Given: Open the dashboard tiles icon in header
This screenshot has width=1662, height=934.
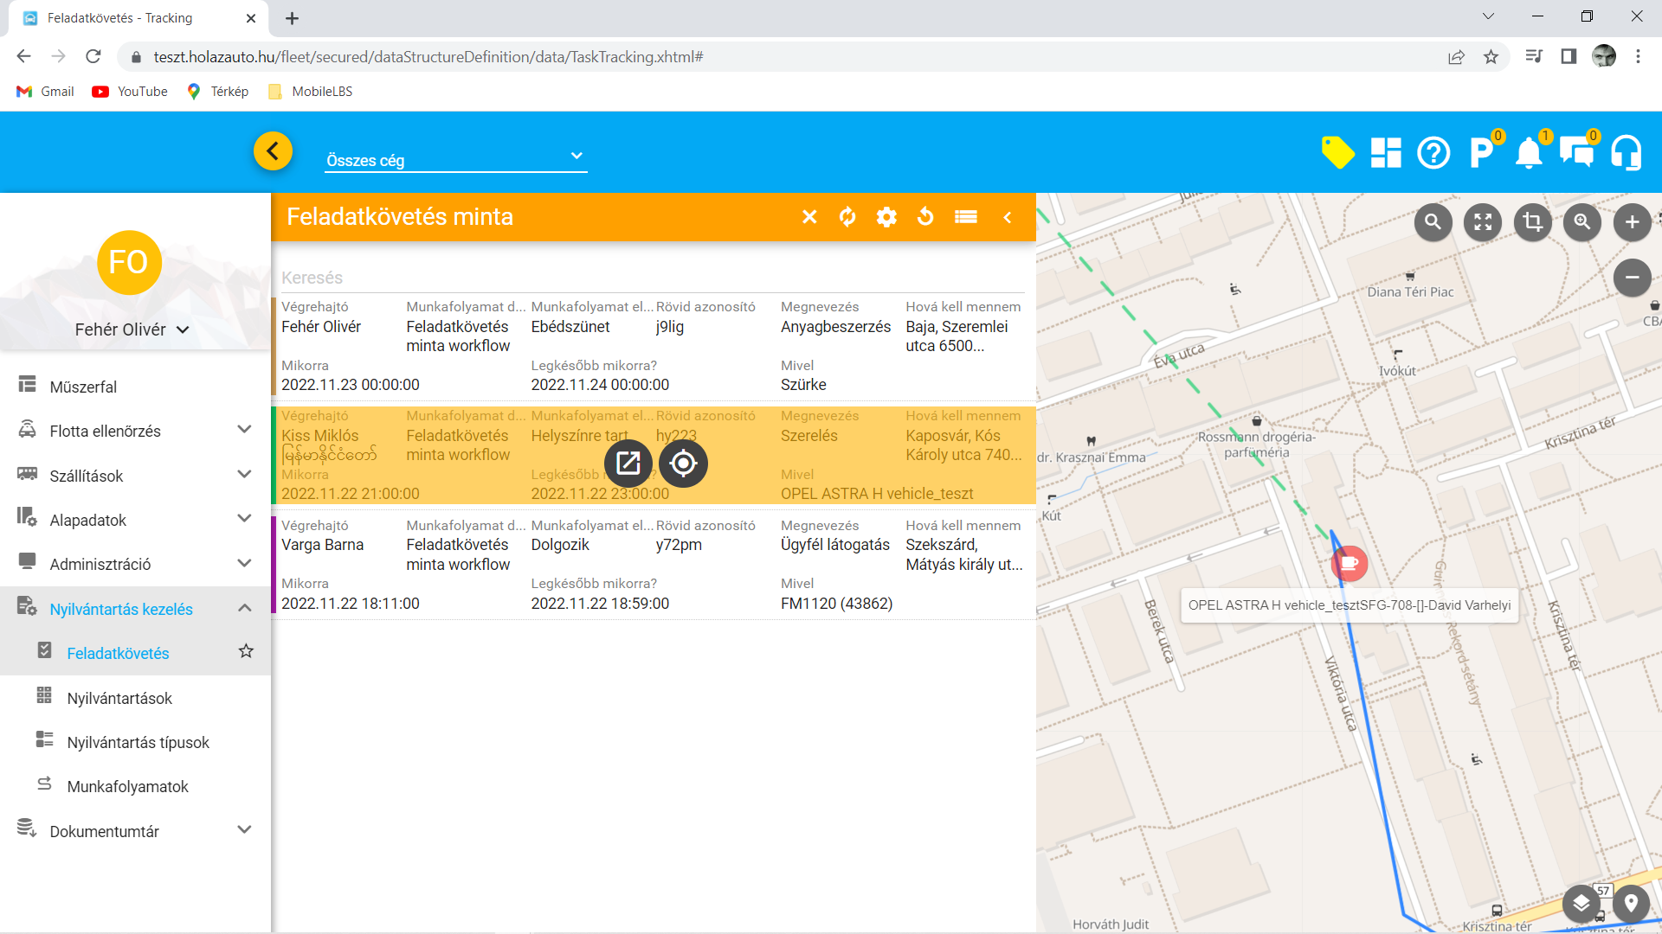Looking at the screenshot, I should tap(1386, 153).
